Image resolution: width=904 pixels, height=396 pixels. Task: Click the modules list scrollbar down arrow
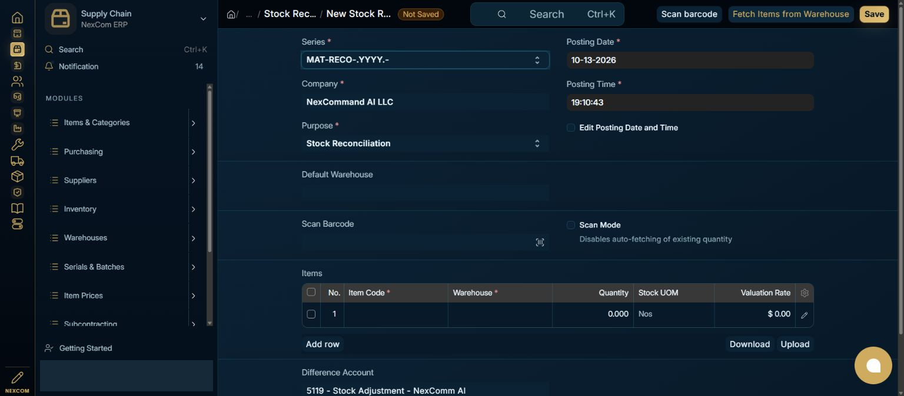pyautogui.click(x=210, y=323)
